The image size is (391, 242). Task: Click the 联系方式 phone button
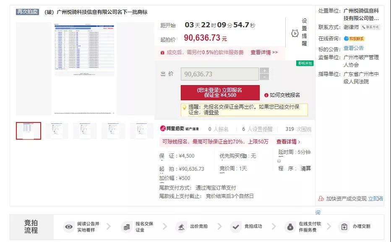point(370,27)
